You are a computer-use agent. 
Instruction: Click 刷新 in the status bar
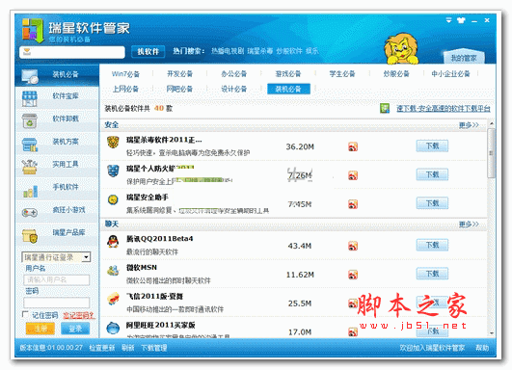coord(128,348)
